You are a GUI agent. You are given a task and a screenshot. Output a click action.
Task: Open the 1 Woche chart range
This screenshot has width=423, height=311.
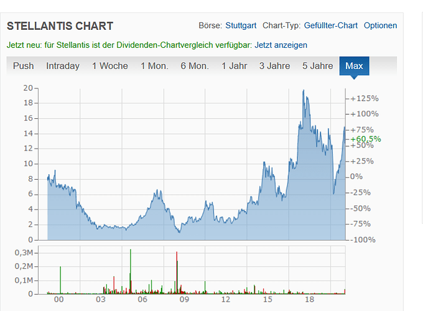click(x=110, y=66)
